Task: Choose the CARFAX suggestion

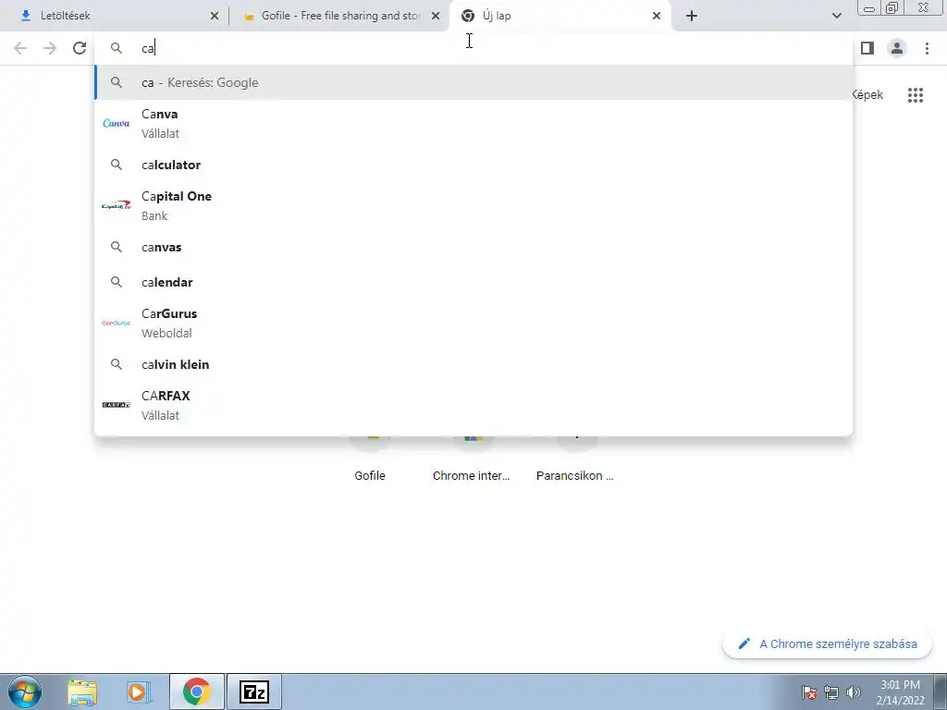Action: [473, 405]
